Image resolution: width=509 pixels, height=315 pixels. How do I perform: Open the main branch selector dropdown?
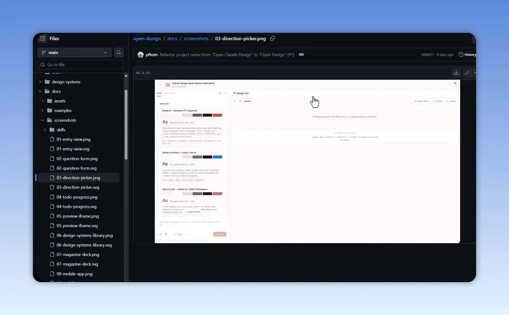point(74,53)
